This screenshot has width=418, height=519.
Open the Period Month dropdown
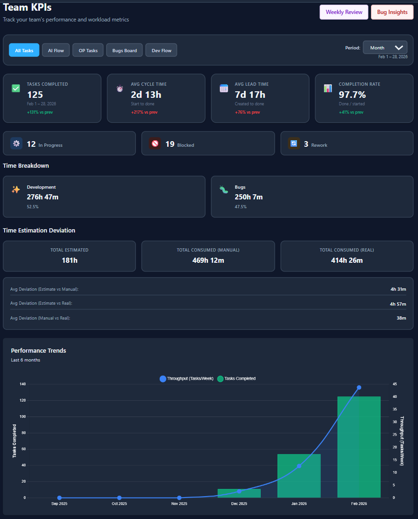pyautogui.click(x=385, y=48)
